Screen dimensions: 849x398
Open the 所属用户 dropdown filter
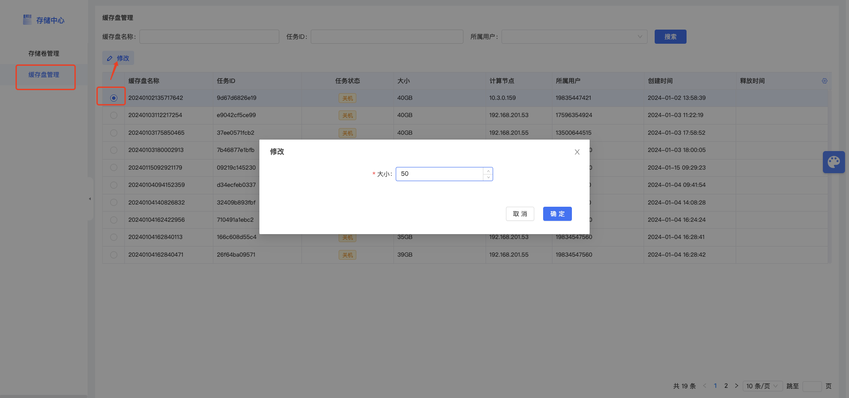pos(574,37)
